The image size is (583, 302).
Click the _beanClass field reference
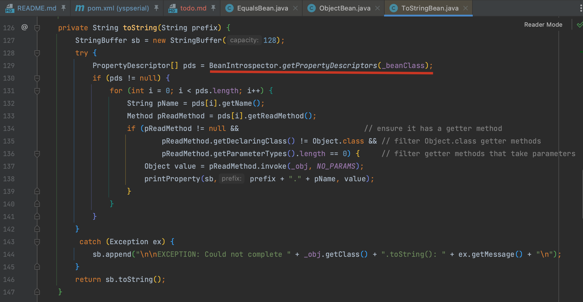click(403, 66)
